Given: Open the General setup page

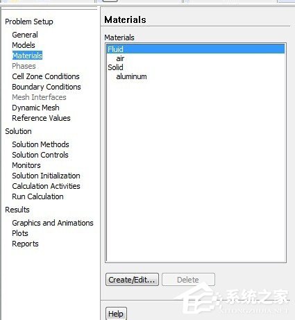Looking at the screenshot, I should click(25, 35).
